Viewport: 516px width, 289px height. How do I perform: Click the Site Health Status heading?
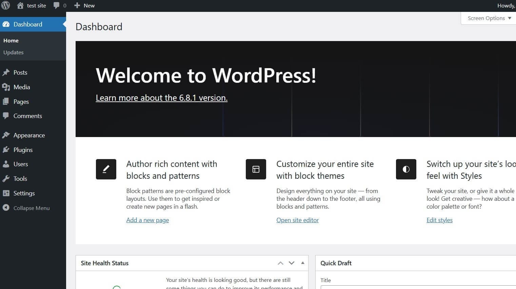(x=105, y=263)
